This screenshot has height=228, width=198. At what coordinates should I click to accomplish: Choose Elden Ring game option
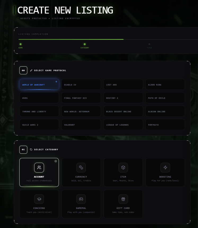coord(165,84)
